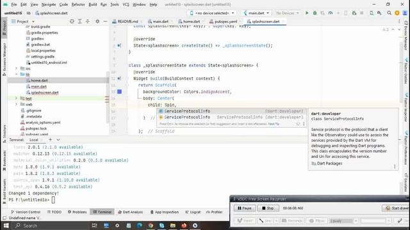
Task: Open Bookmarks side tab
Action: coord(4,160)
